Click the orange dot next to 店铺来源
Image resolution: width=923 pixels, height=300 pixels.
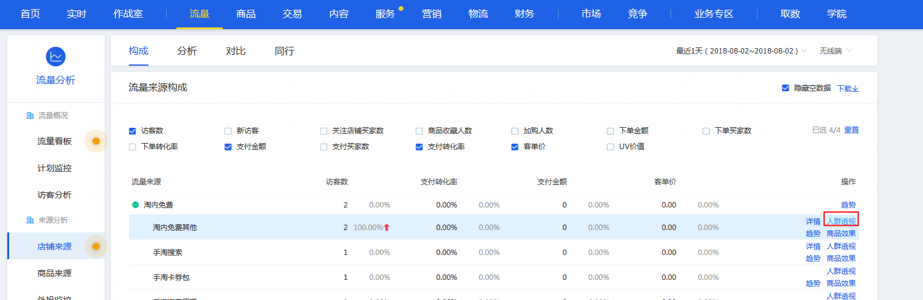96,246
